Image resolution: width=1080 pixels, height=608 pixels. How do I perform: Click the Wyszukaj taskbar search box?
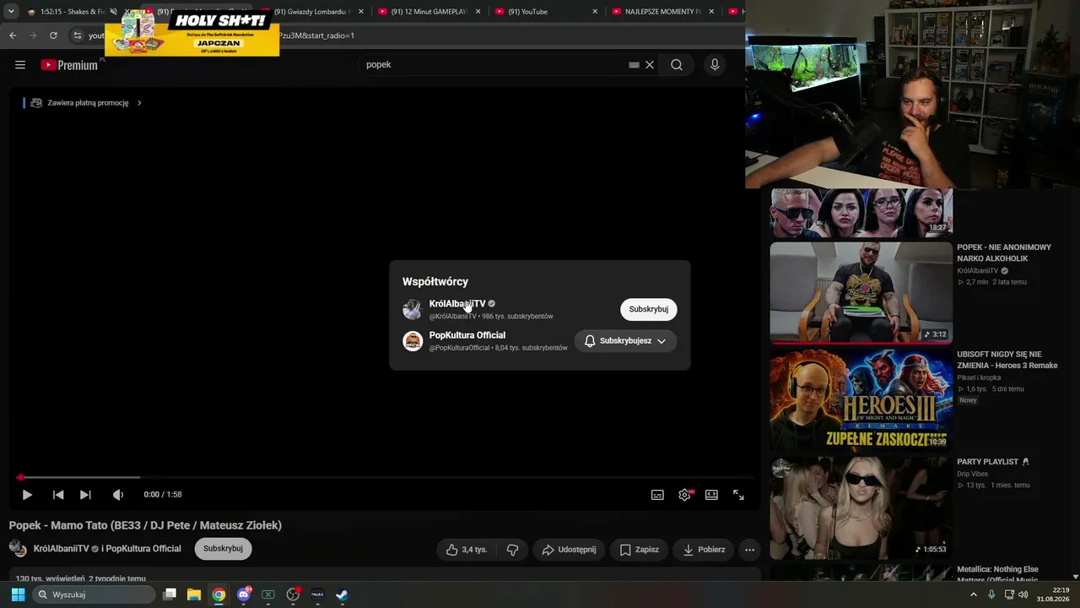tap(94, 594)
